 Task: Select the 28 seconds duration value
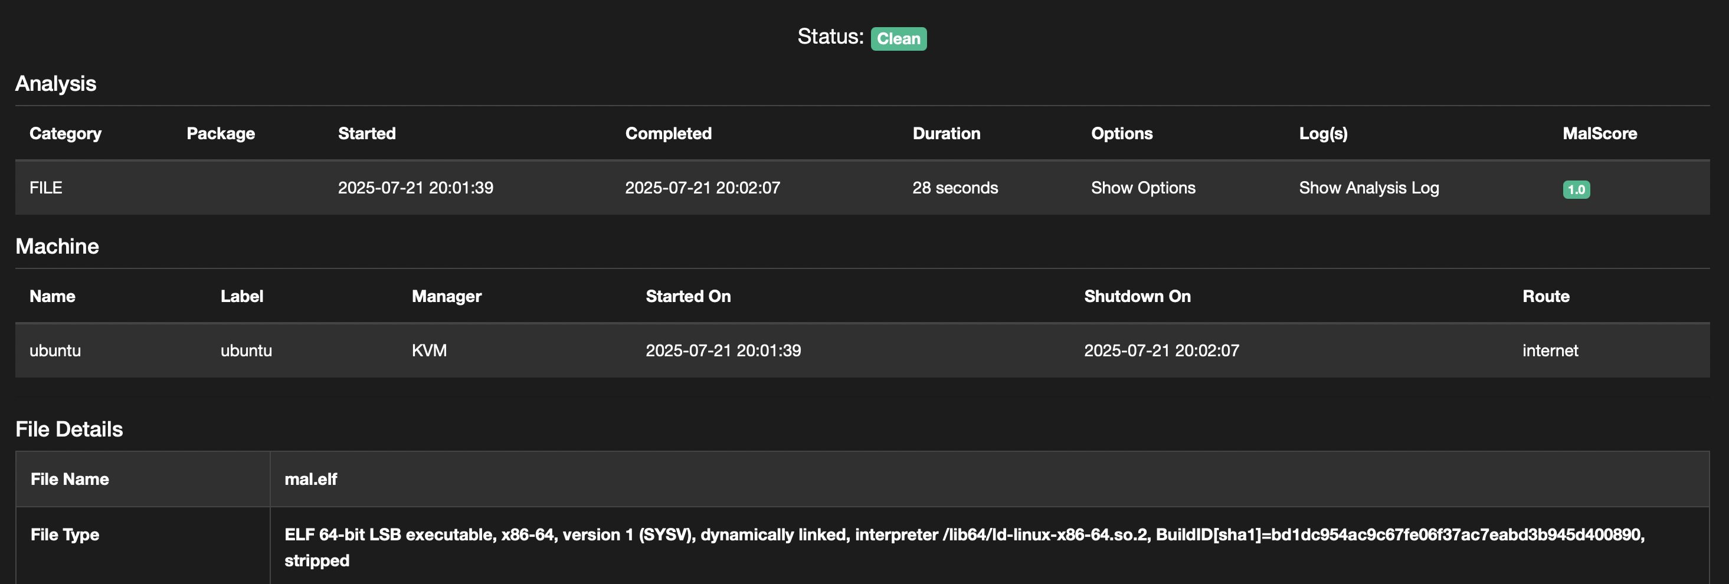(954, 188)
